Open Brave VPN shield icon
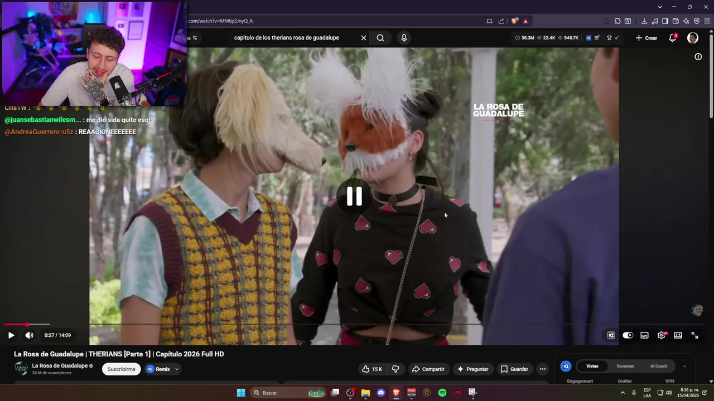 [697, 21]
